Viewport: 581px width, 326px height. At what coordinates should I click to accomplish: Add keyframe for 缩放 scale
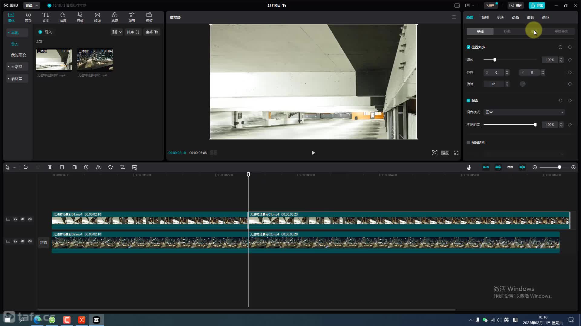[570, 60]
